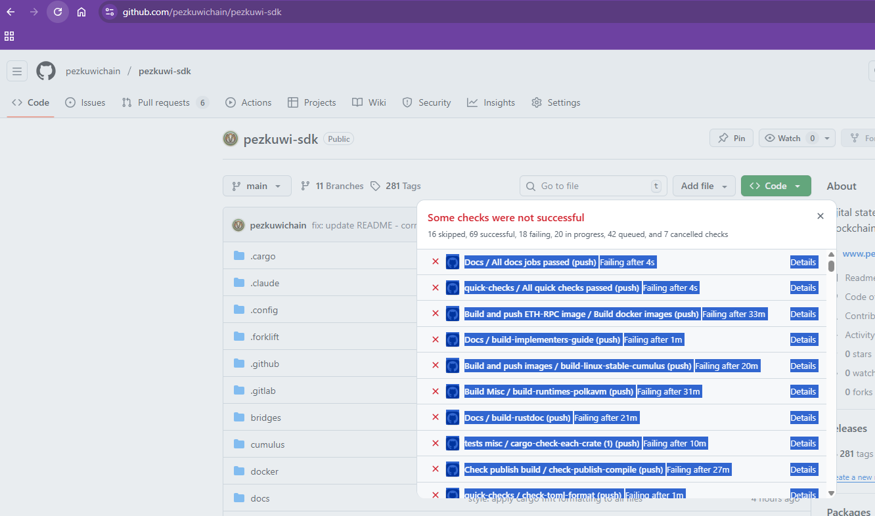Select the Code tab
This screenshot has height=516, width=875.
pyautogui.click(x=31, y=102)
